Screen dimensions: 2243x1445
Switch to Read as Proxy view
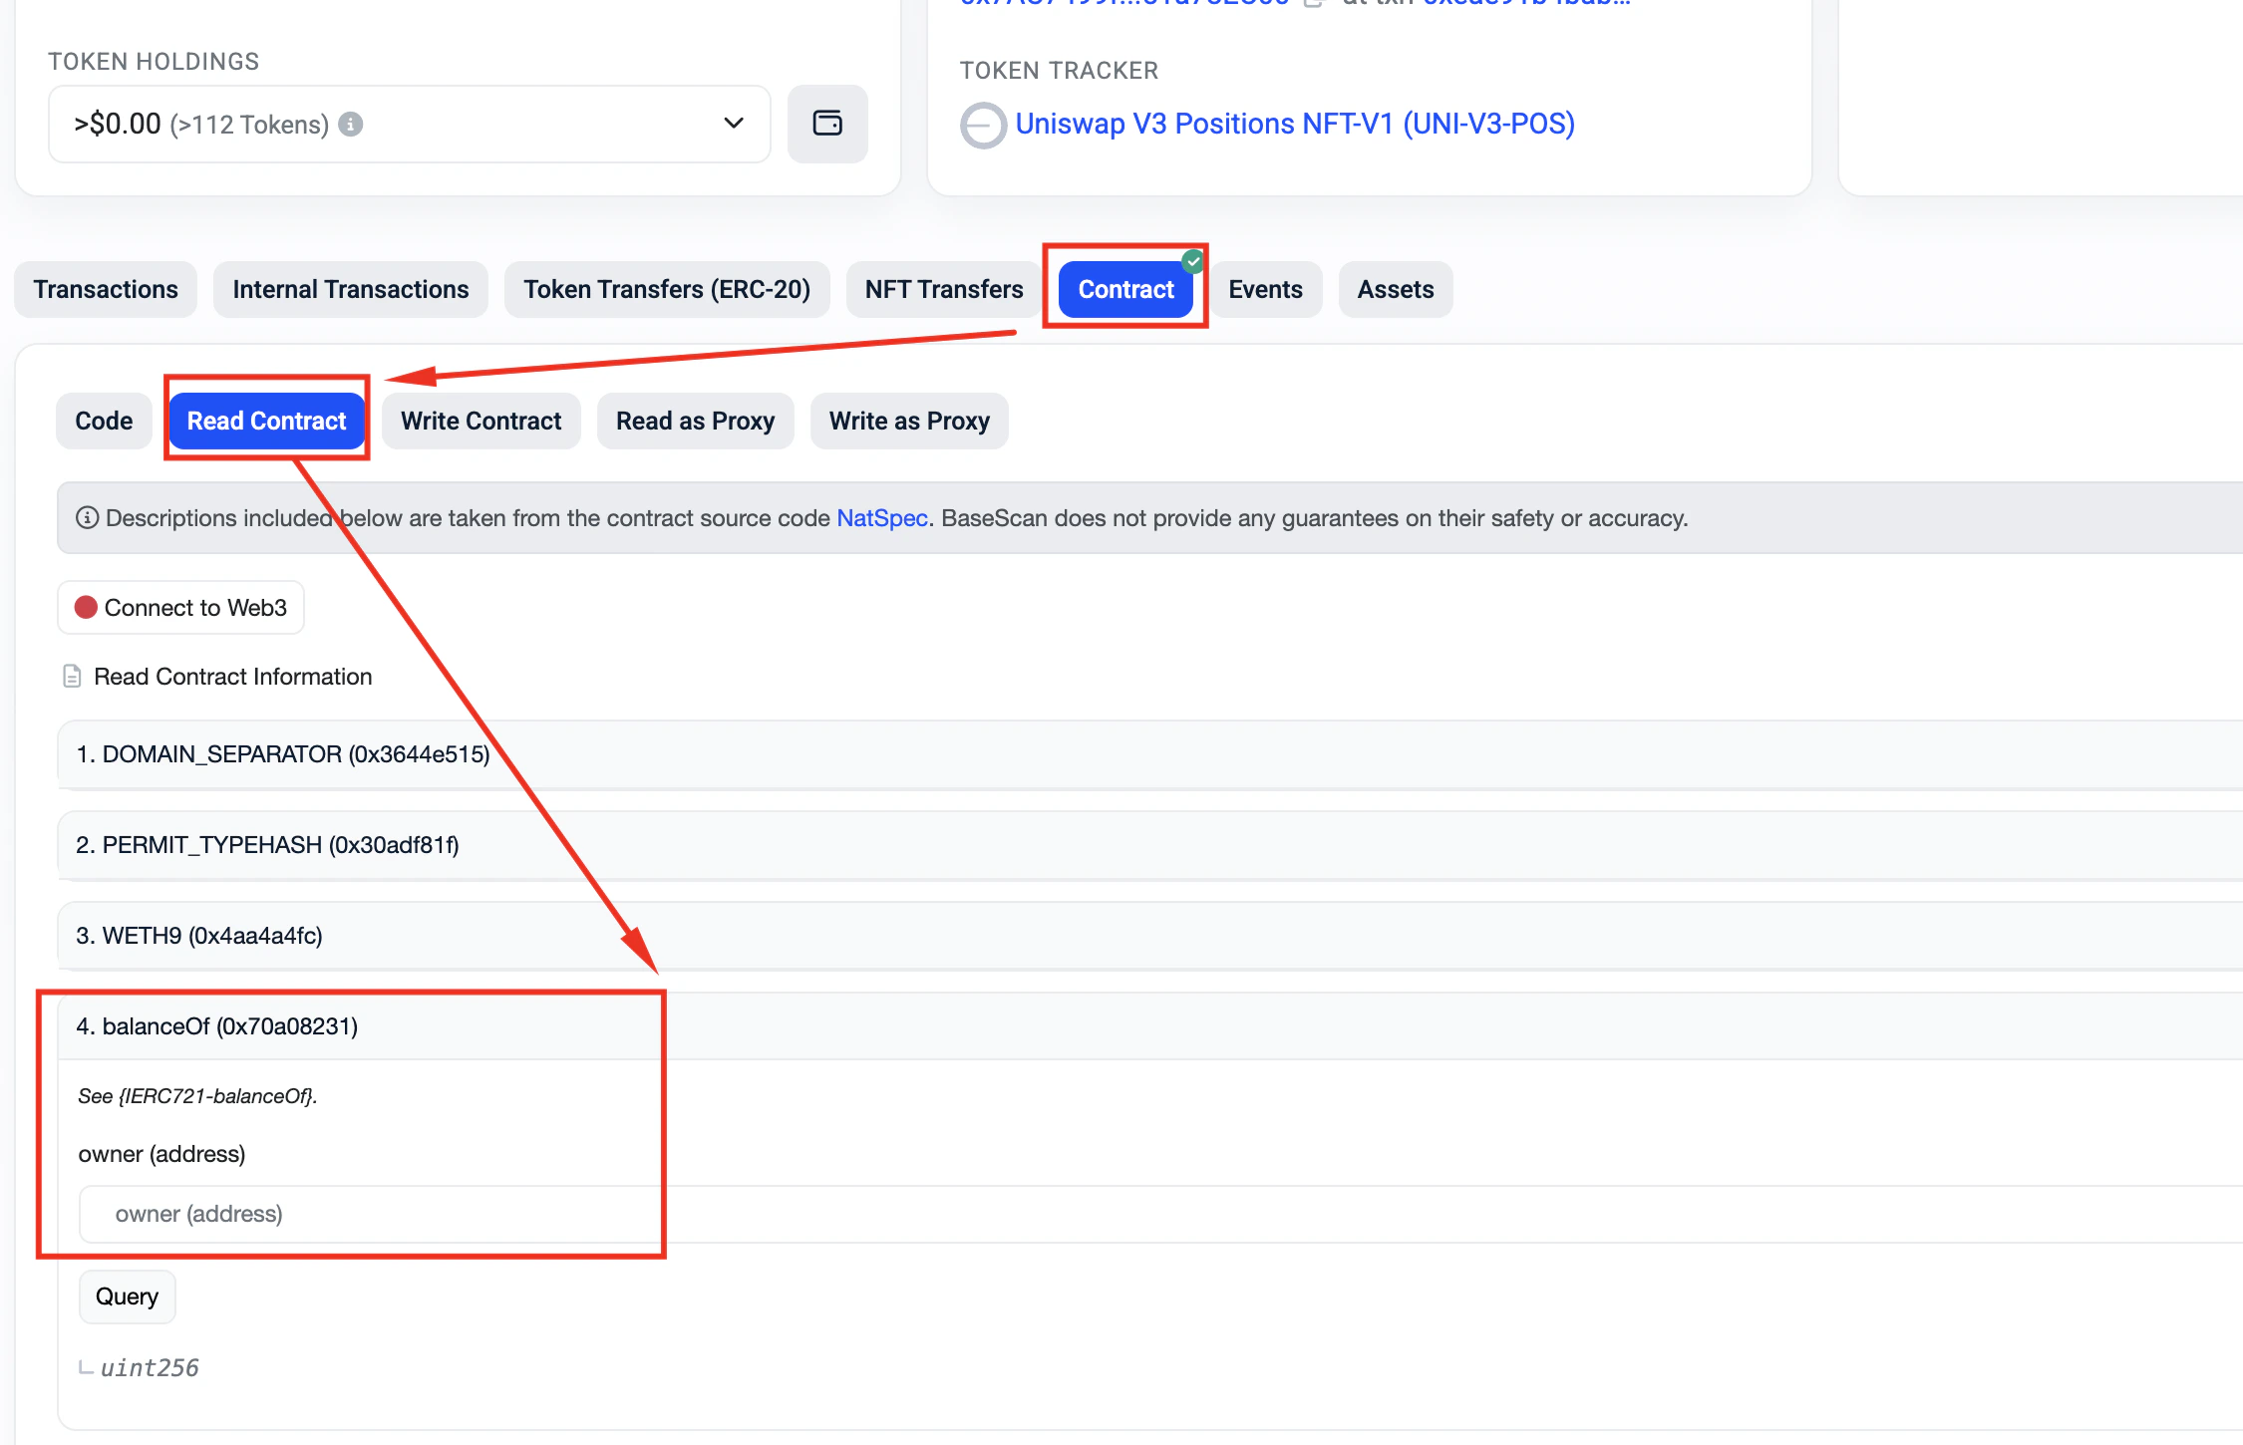point(695,421)
